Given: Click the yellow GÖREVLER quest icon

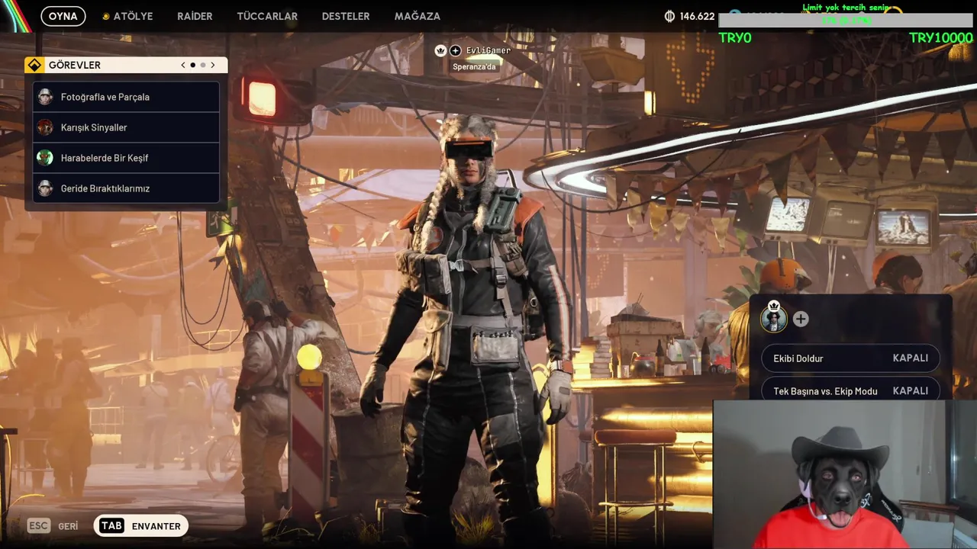Looking at the screenshot, I should point(34,65).
